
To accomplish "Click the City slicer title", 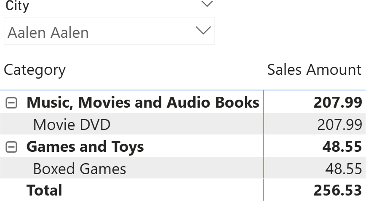I will (17, 5).
